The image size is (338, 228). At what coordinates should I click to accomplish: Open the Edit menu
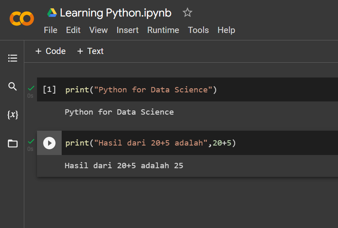(x=73, y=30)
